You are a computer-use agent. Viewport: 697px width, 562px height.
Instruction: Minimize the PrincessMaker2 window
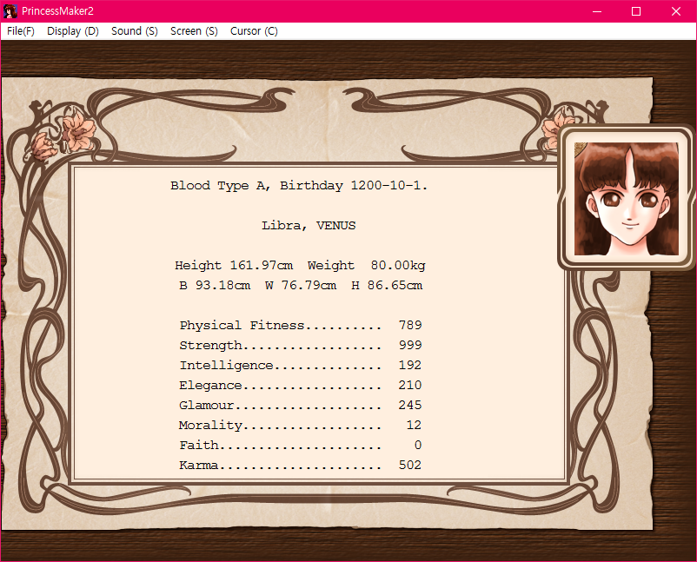[x=597, y=11]
